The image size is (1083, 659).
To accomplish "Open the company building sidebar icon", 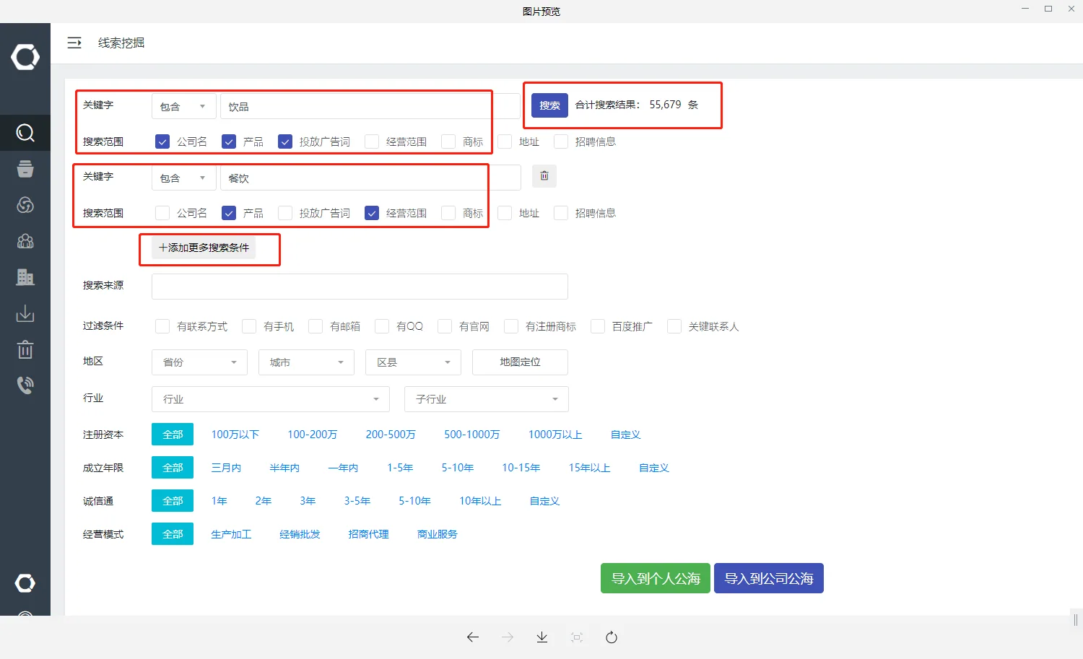I will coord(25,277).
